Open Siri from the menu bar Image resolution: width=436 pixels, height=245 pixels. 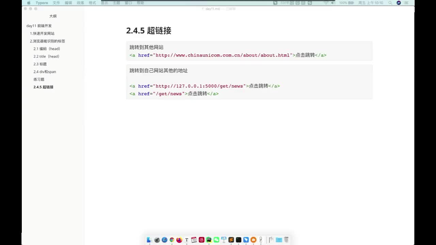[399, 3]
